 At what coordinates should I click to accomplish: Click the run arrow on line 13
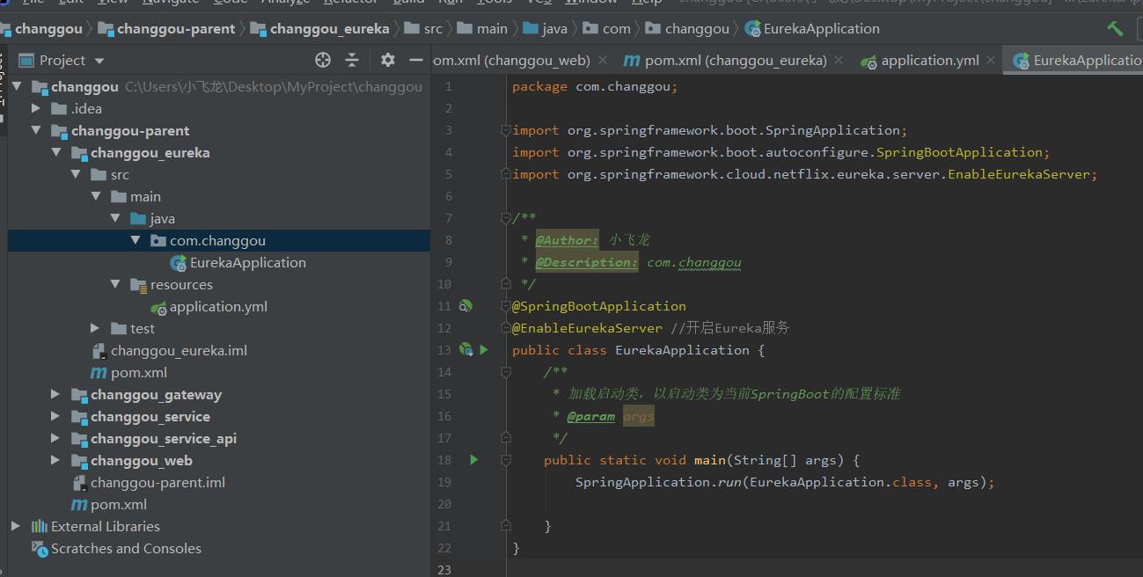[x=484, y=350]
